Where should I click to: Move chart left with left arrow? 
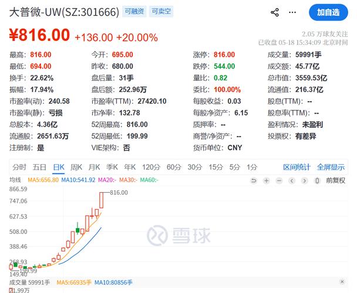point(292,180)
